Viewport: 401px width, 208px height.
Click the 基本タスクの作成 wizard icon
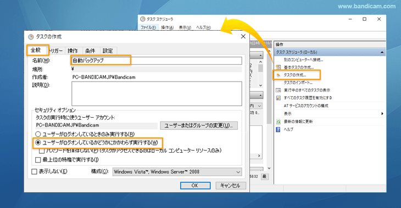pos(279,67)
